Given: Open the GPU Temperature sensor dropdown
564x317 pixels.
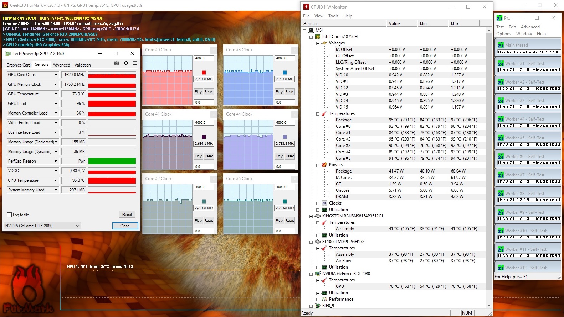Looking at the screenshot, I should pos(56,94).
